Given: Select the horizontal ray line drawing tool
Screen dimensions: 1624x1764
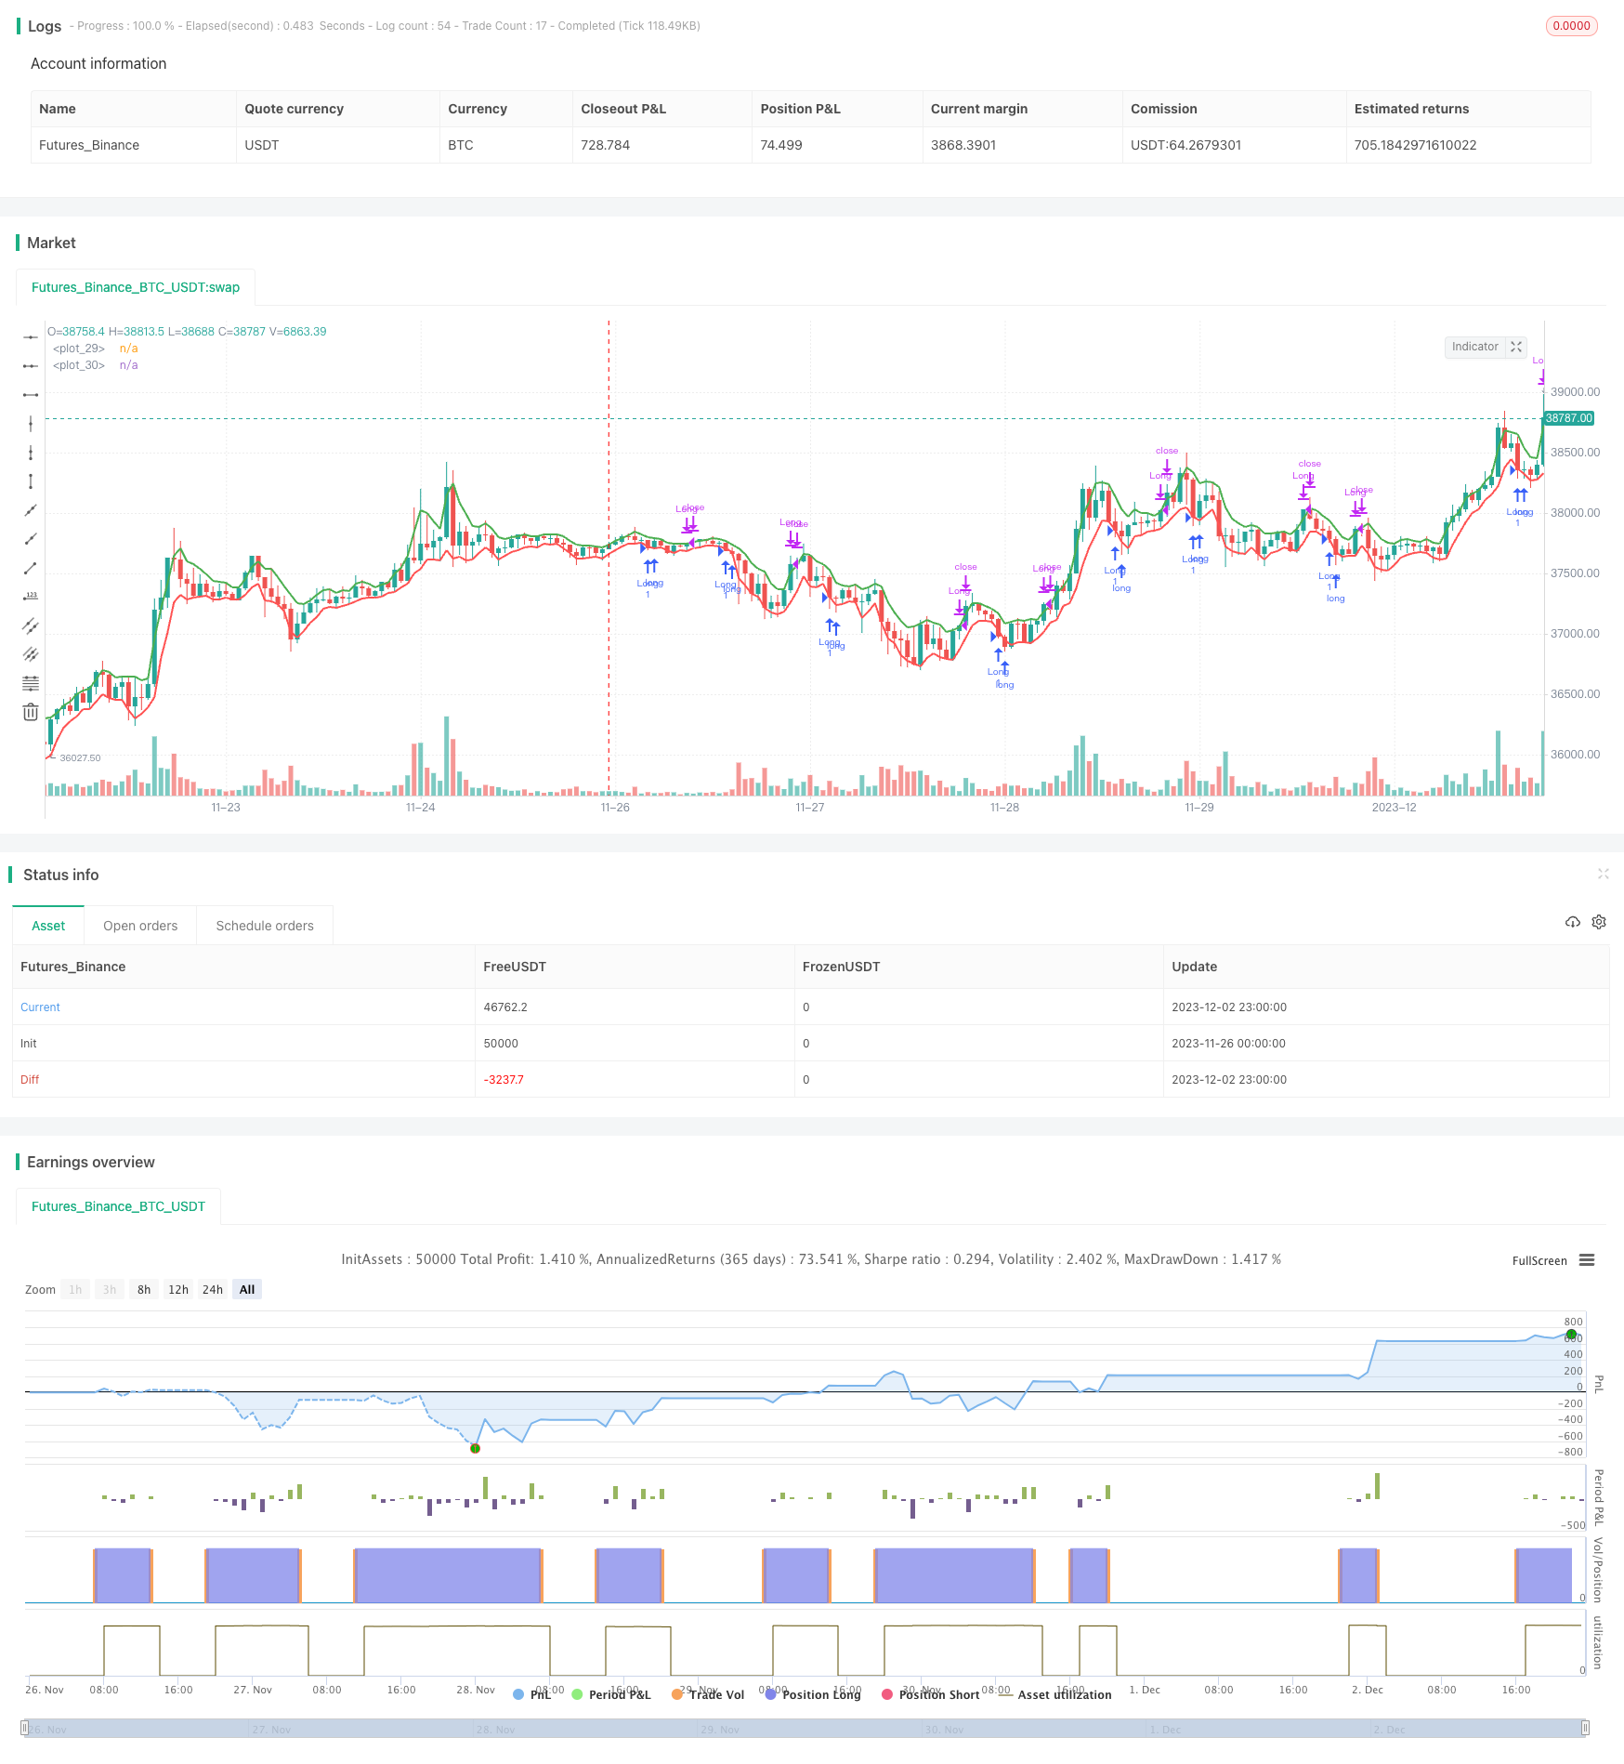Looking at the screenshot, I should coord(31,366).
